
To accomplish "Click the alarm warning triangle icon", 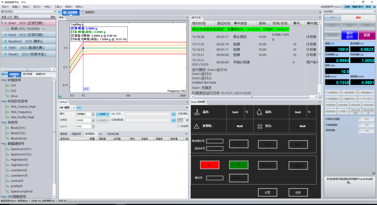I will [x=196, y=126].
